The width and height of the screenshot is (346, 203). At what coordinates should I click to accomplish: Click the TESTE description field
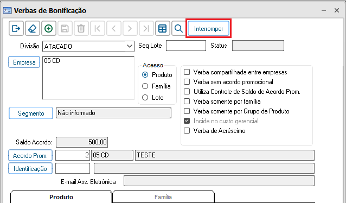[225, 155]
